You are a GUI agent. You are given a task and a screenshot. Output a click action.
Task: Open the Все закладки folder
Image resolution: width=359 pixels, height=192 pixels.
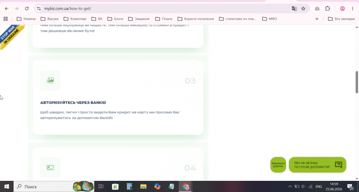coord(341,19)
